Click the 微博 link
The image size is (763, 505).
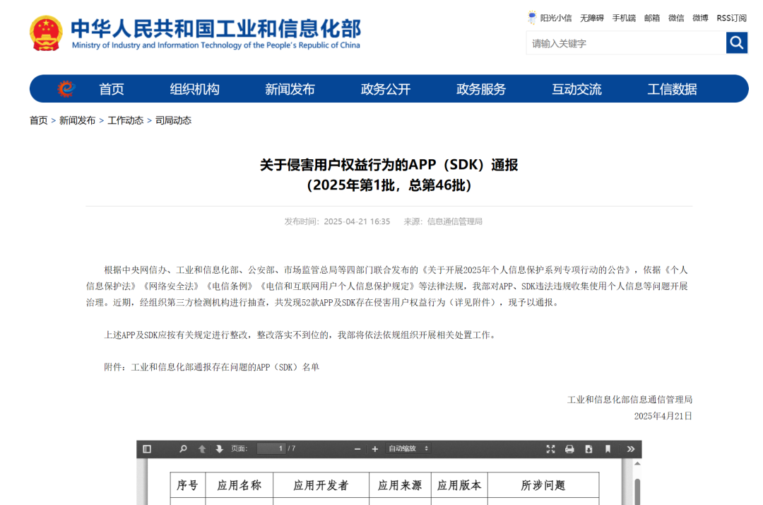(701, 18)
